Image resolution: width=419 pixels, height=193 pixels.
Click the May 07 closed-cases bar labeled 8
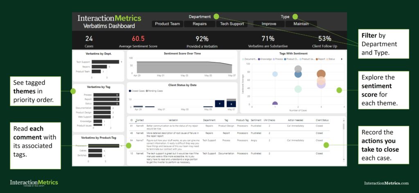231,104
